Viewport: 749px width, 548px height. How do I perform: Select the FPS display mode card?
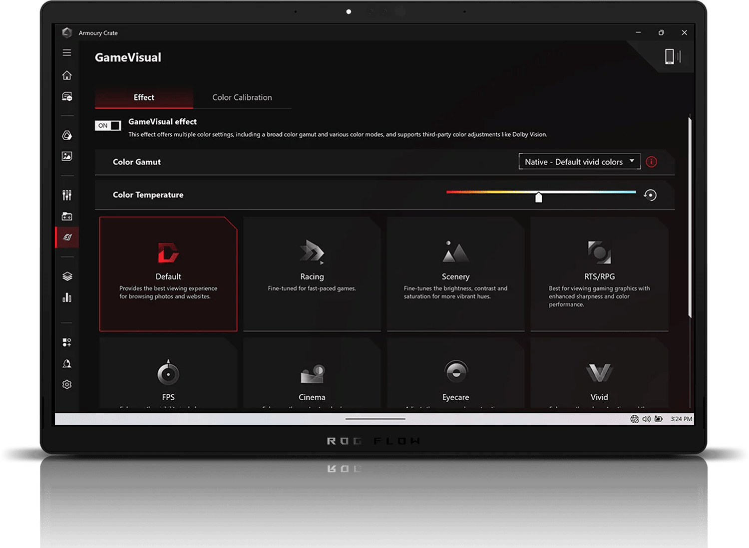pyautogui.click(x=168, y=373)
